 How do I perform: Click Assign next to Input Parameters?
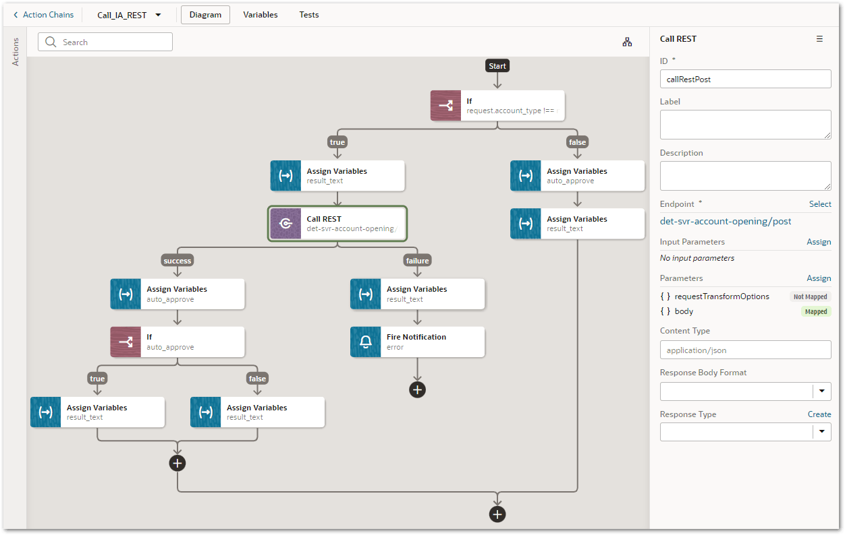(x=819, y=242)
